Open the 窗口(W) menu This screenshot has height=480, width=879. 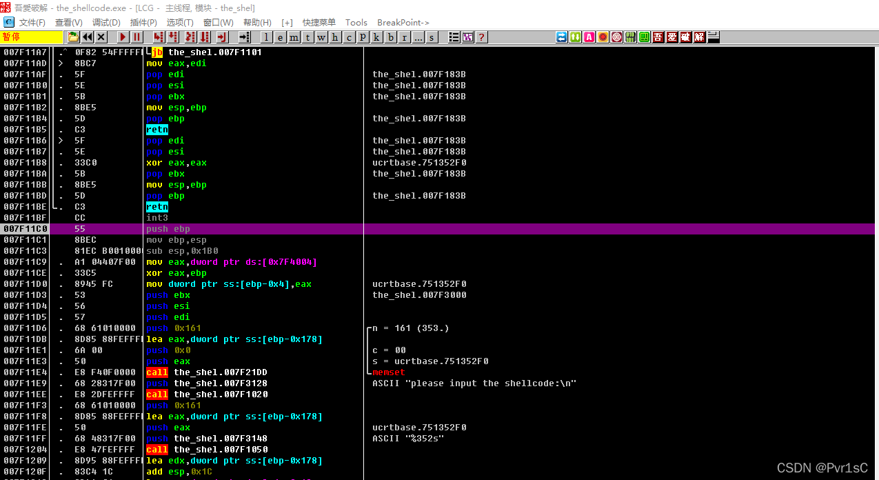[x=218, y=23]
